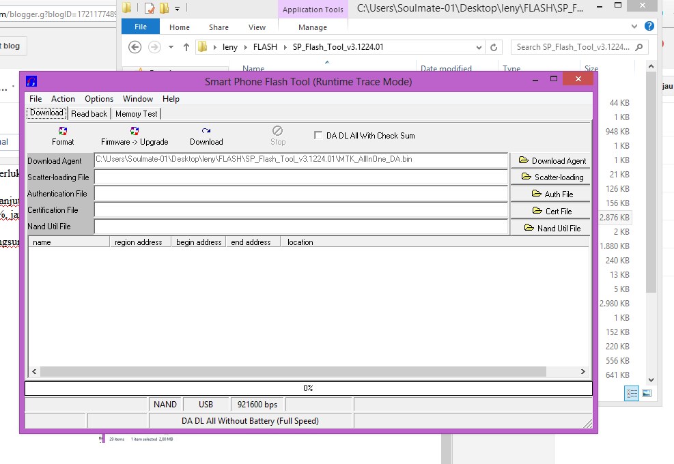The image size is (674, 464).
Task: Click the horizontal scrollbar thumb in file list
Action: point(293,372)
